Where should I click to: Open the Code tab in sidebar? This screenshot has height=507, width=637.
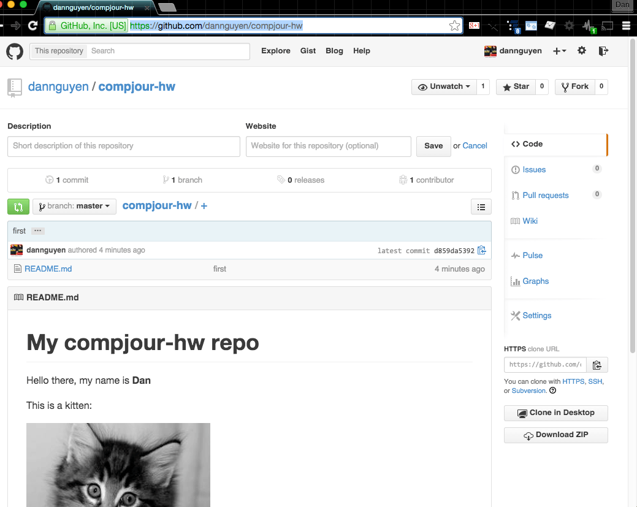pos(555,144)
